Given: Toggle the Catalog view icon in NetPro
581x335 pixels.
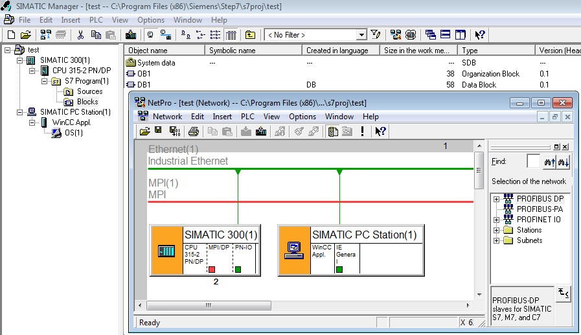Looking at the screenshot, I should [333, 131].
